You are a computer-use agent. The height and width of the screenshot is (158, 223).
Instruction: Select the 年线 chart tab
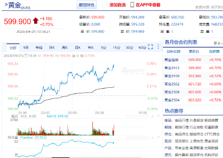tap(39, 48)
